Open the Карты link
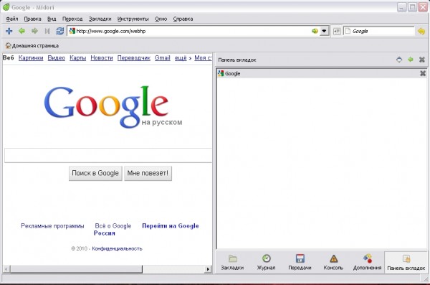 coord(77,58)
